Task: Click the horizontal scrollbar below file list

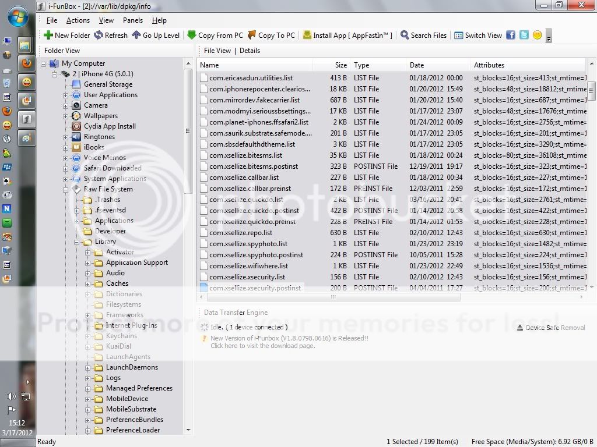Action: coord(332,297)
